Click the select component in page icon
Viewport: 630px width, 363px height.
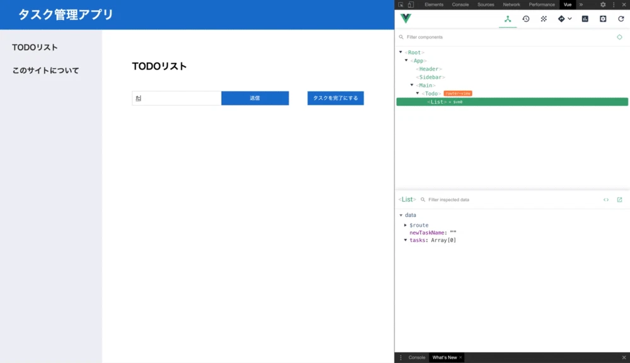pyautogui.click(x=619, y=37)
